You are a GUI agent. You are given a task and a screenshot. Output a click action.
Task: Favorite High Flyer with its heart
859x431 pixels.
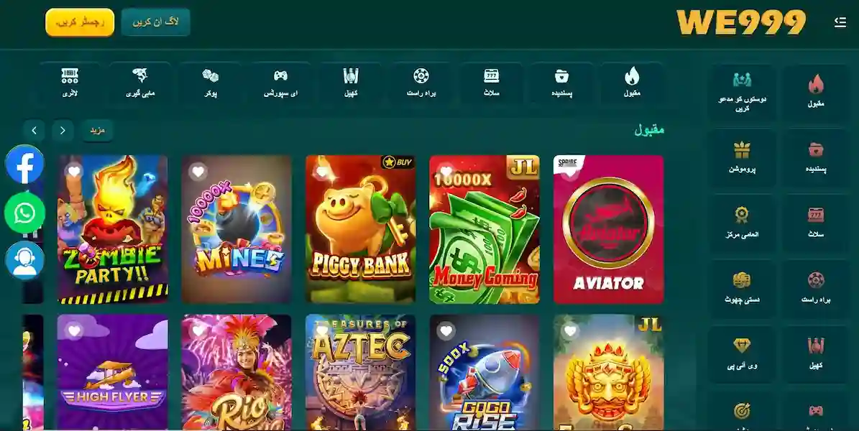(74, 330)
